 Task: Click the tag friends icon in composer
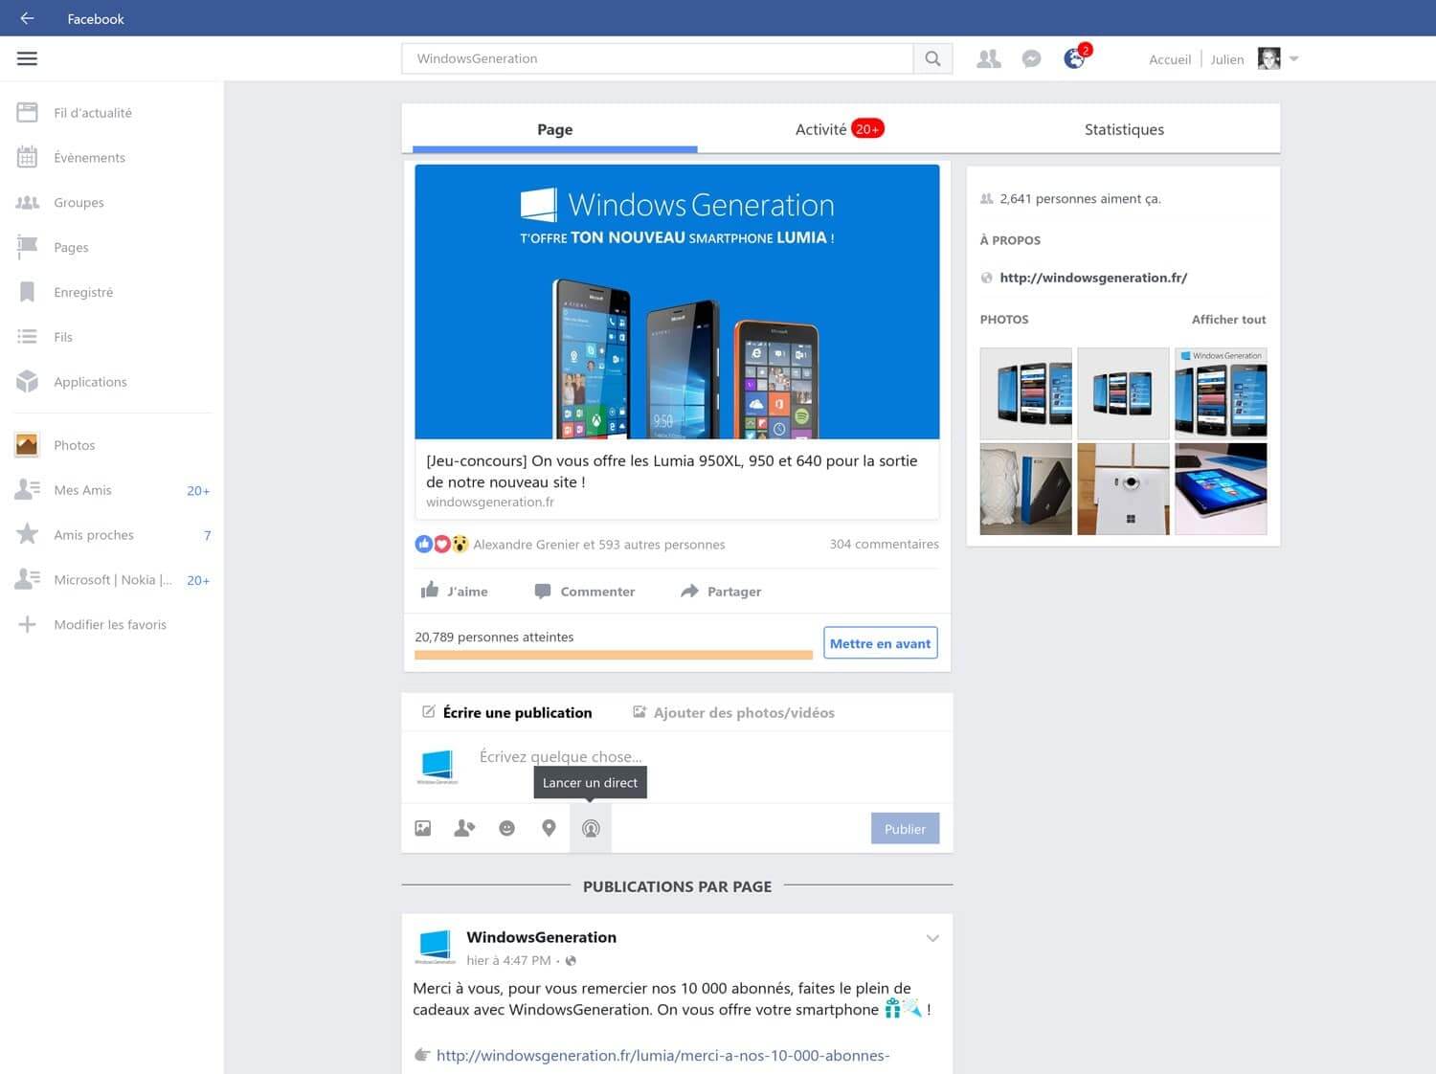[464, 828]
